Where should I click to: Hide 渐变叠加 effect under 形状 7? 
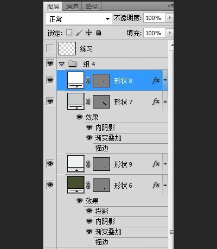89,138
